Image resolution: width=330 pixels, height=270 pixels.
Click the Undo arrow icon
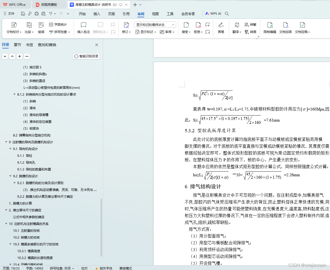51,14
